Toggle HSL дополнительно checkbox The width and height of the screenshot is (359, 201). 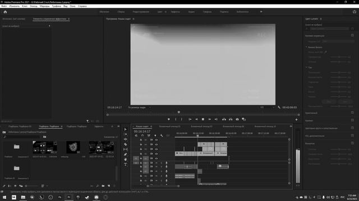(352, 135)
